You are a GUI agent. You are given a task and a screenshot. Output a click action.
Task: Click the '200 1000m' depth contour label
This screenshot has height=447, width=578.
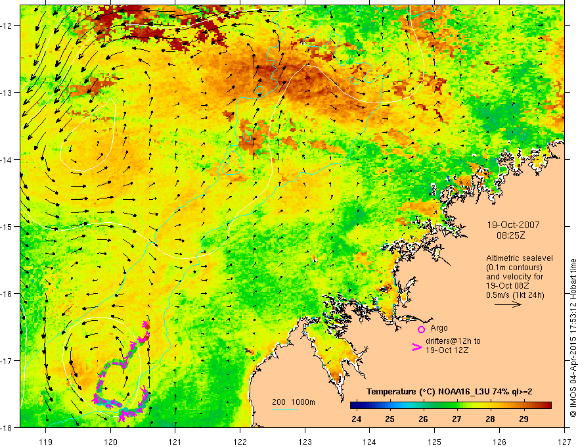point(294,402)
